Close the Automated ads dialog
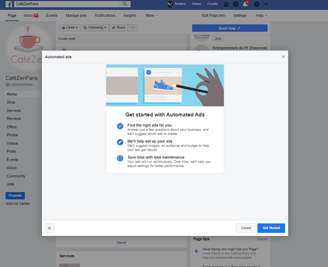The height and width of the screenshot is (267, 328). pos(283,57)
